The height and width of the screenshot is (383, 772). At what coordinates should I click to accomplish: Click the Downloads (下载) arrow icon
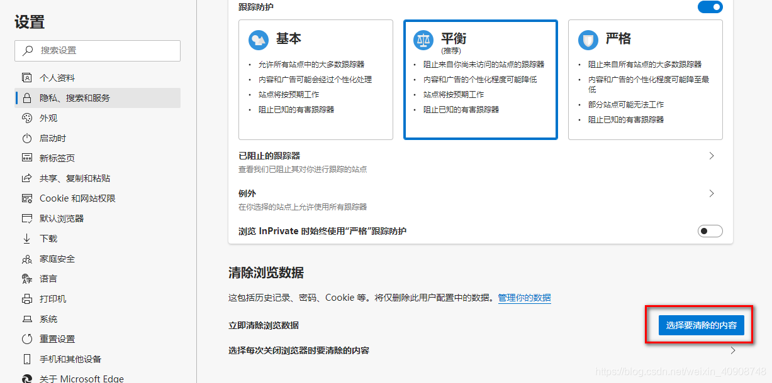point(26,239)
